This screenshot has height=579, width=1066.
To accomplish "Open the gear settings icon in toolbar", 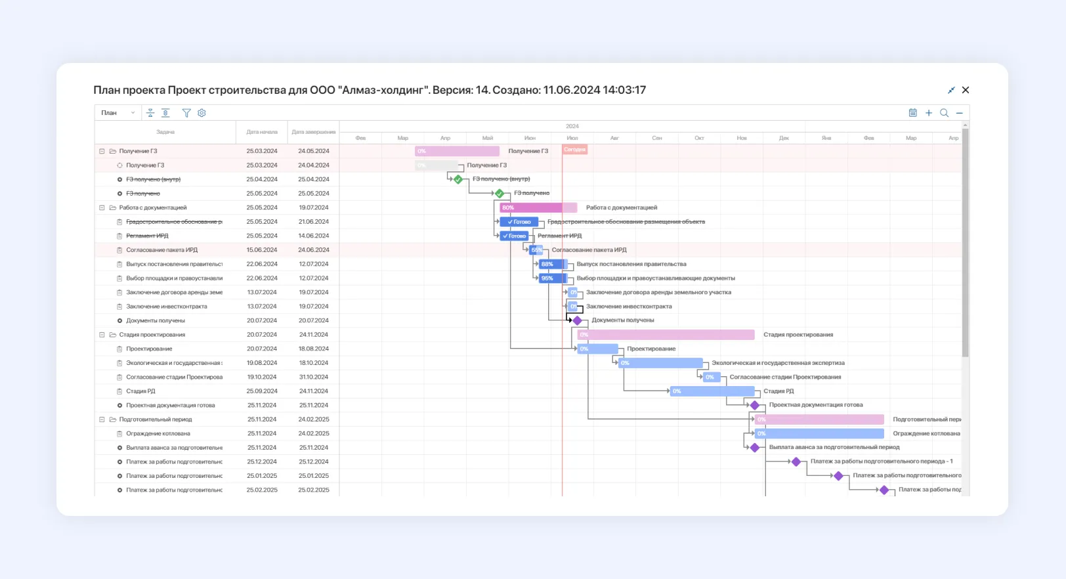I will tap(202, 113).
